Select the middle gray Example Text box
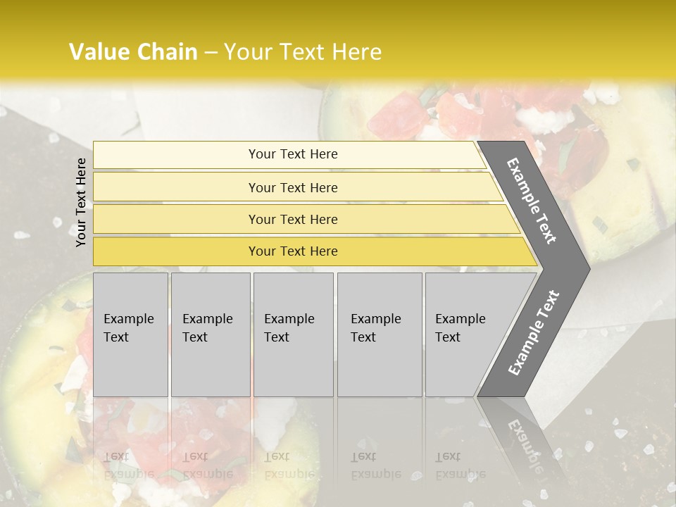This screenshot has height=507, width=676. coord(293,334)
